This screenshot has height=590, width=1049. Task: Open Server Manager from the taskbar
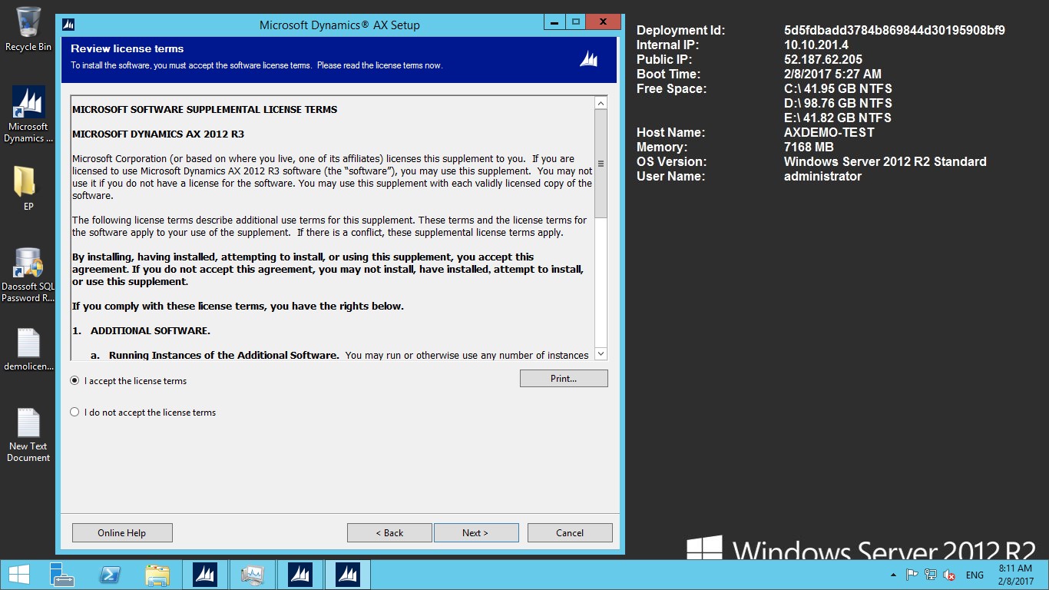[x=62, y=575]
